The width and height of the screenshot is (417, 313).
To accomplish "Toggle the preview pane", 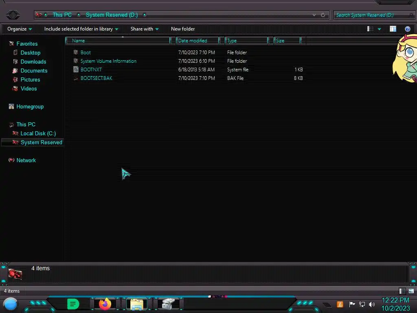I will (393, 29).
